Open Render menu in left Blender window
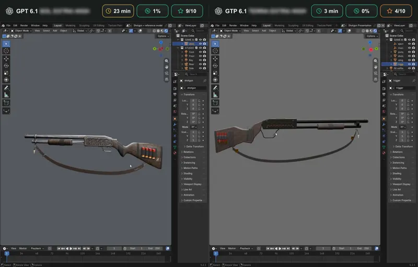 pyautogui.click(x=24, y=26)
